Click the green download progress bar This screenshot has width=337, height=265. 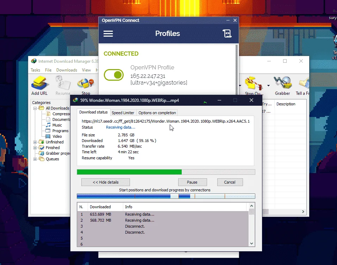tap(166, 172)
